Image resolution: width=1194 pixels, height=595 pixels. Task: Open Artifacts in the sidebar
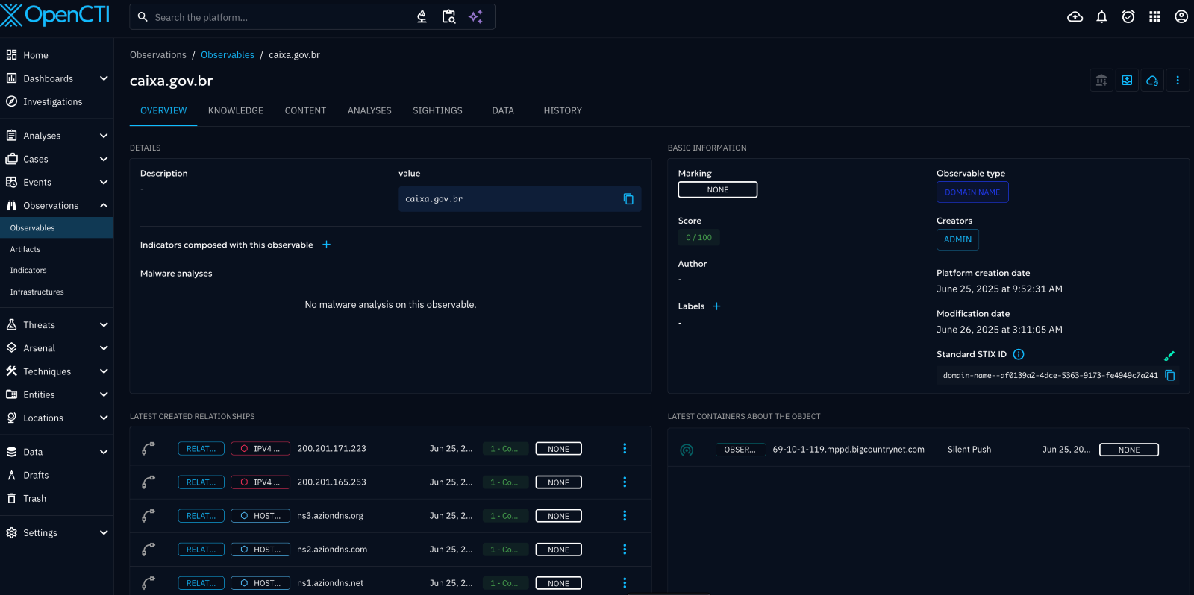(x=57, y=249)
